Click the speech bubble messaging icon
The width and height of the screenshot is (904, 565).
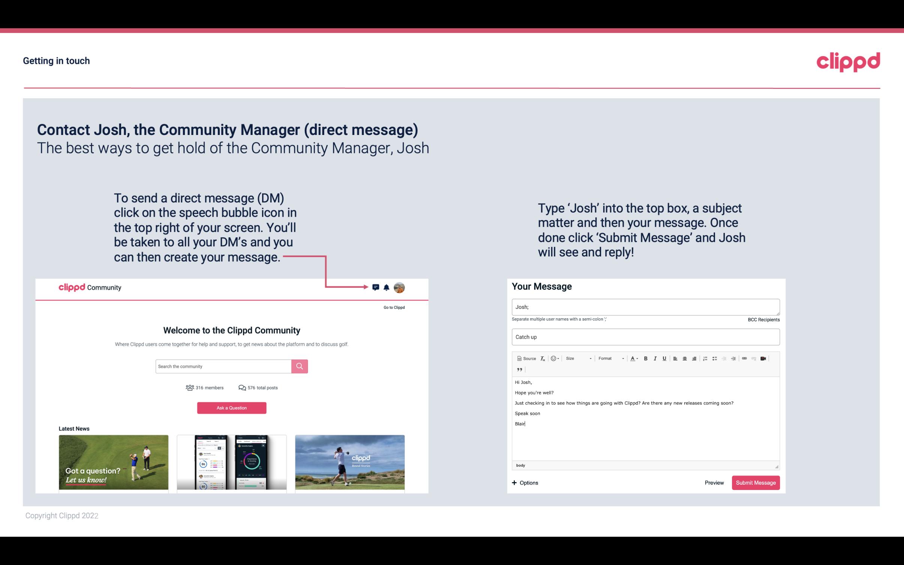tap(376, 287)
